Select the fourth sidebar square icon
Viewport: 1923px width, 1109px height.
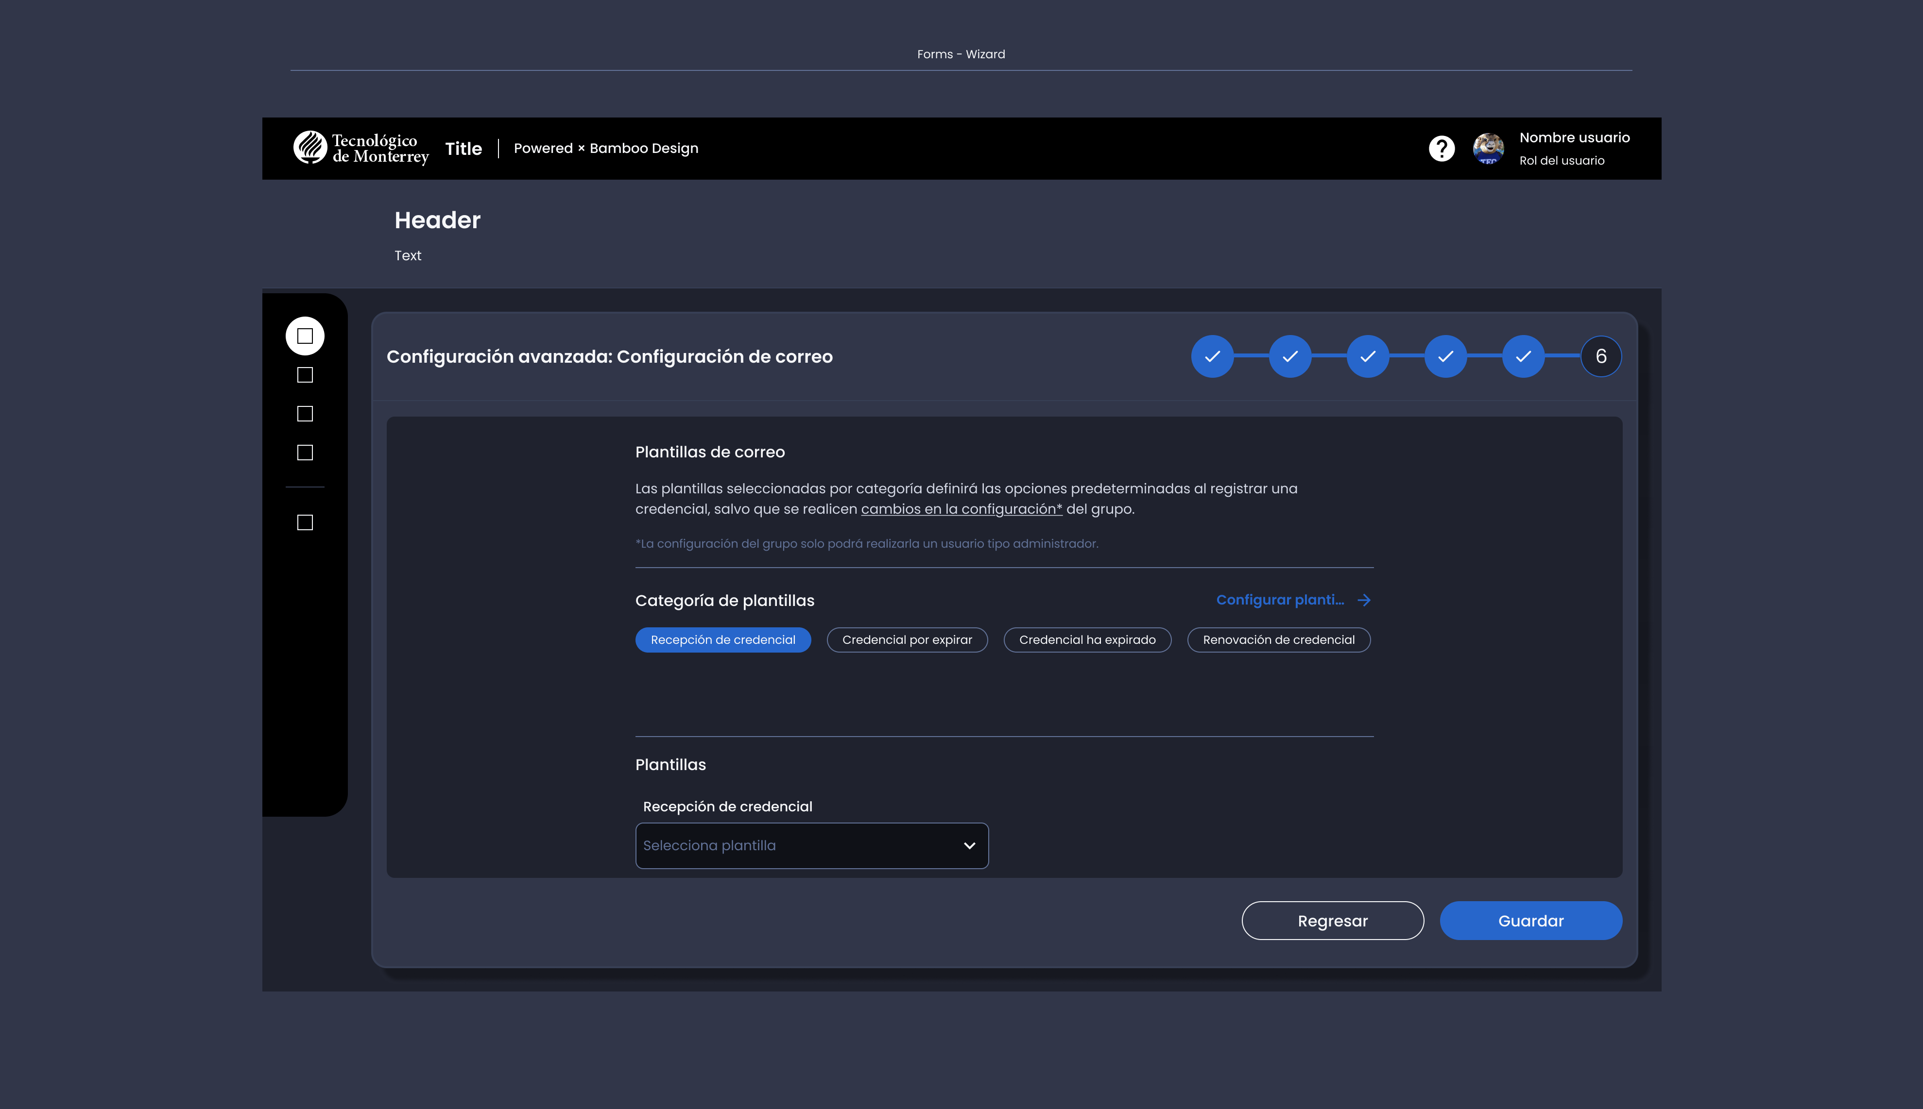click(x=305, y=453)
